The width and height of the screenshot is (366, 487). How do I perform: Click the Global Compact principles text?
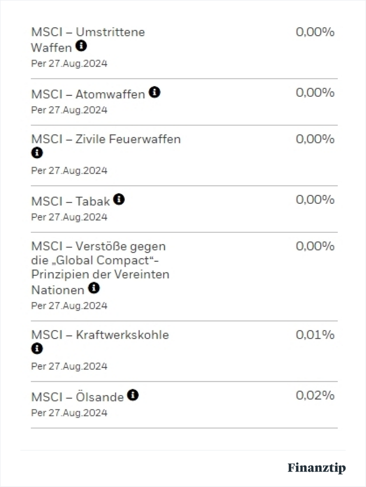[x=100, y=268]
